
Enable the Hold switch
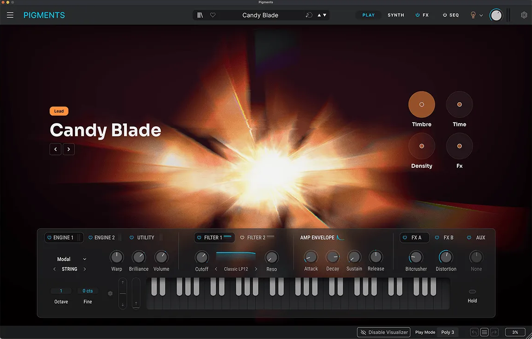pyautogui.click(x=472, y=292)
